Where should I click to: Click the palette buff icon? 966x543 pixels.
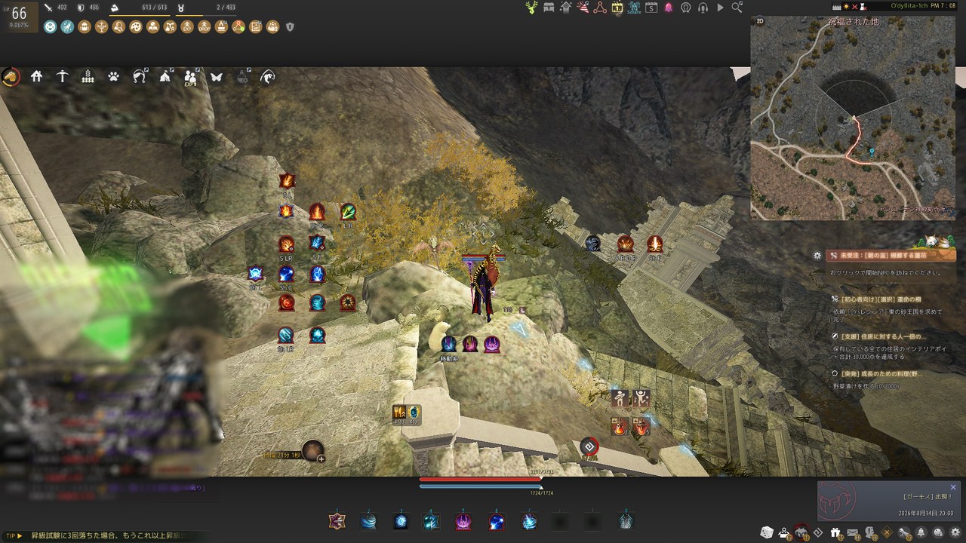click(136, 26)
